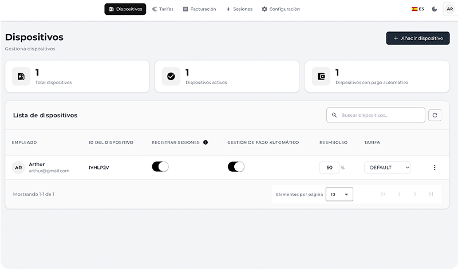Click the dispositivos activos checkmark icon
This screenshot has width=458, height=269.
tap(171, 76)
